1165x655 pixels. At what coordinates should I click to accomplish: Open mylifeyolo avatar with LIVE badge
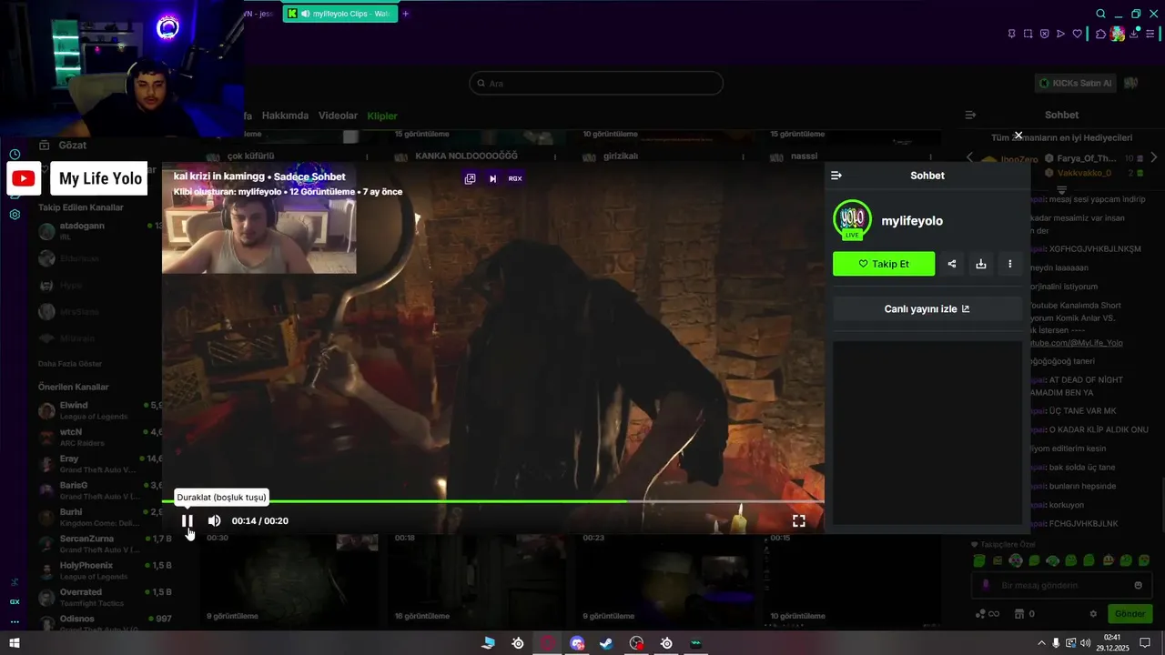tap(852, 220)
